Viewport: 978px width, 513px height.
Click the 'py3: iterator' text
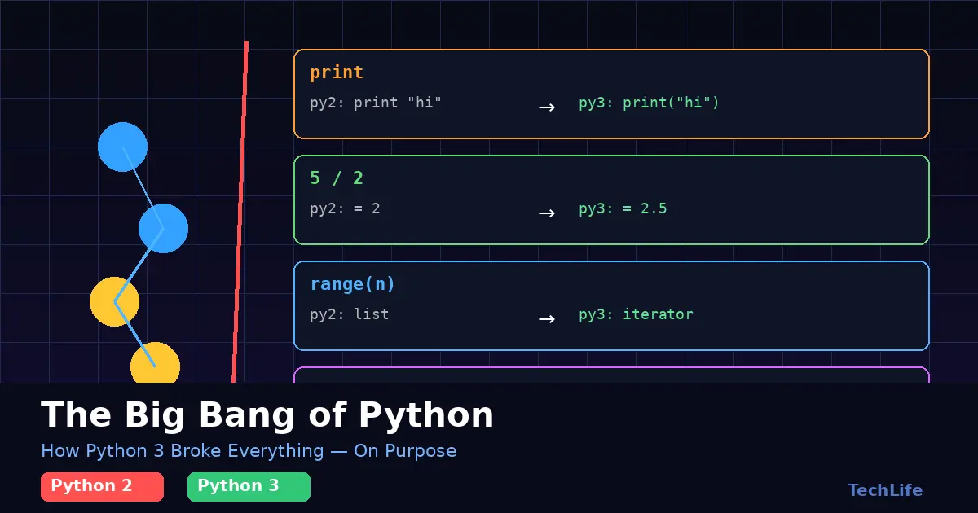(x=636, y=314)
